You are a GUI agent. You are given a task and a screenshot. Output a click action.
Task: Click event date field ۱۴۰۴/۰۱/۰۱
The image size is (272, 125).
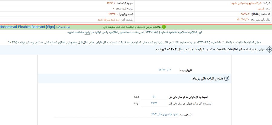pyautogui.click(x=165, y=70)
